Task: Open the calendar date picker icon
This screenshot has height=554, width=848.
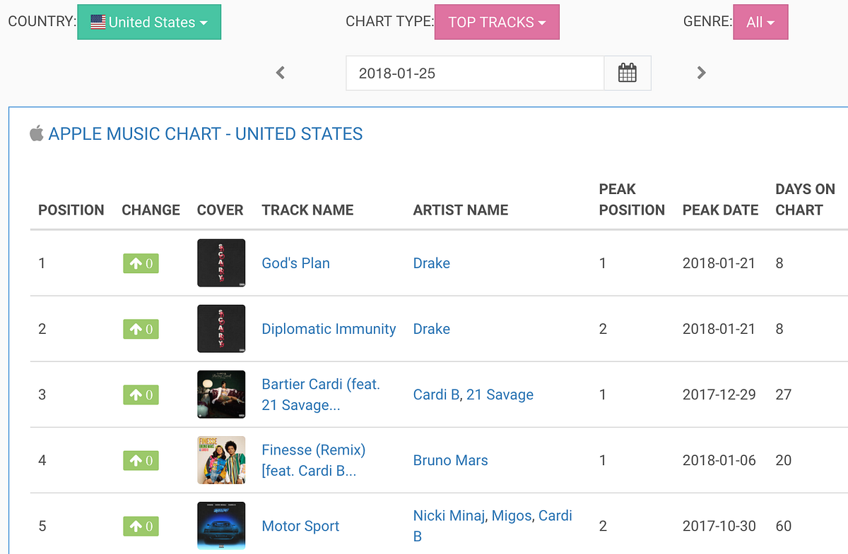Action: pos(627,73)
